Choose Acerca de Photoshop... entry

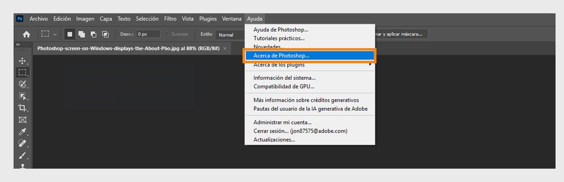click(309, 56)
